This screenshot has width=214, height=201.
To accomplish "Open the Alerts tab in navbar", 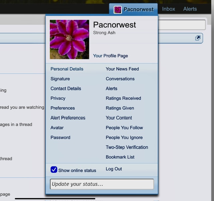I will 190,9.
